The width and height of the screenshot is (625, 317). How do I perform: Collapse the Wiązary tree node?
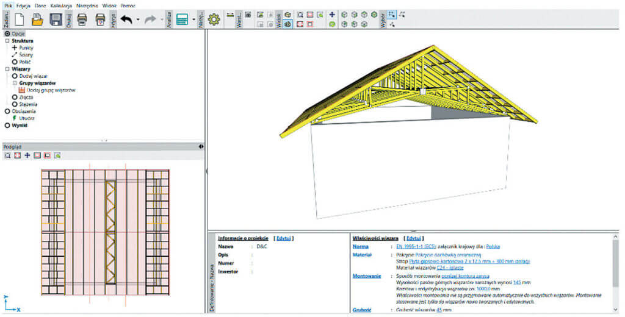(7, 69)
